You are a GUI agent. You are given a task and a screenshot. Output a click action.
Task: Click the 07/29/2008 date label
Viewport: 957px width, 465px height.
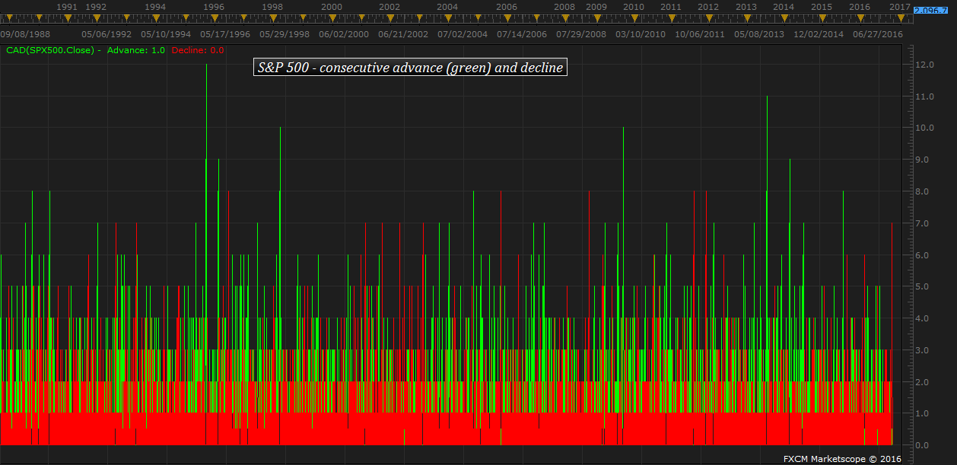pos(581,34)
